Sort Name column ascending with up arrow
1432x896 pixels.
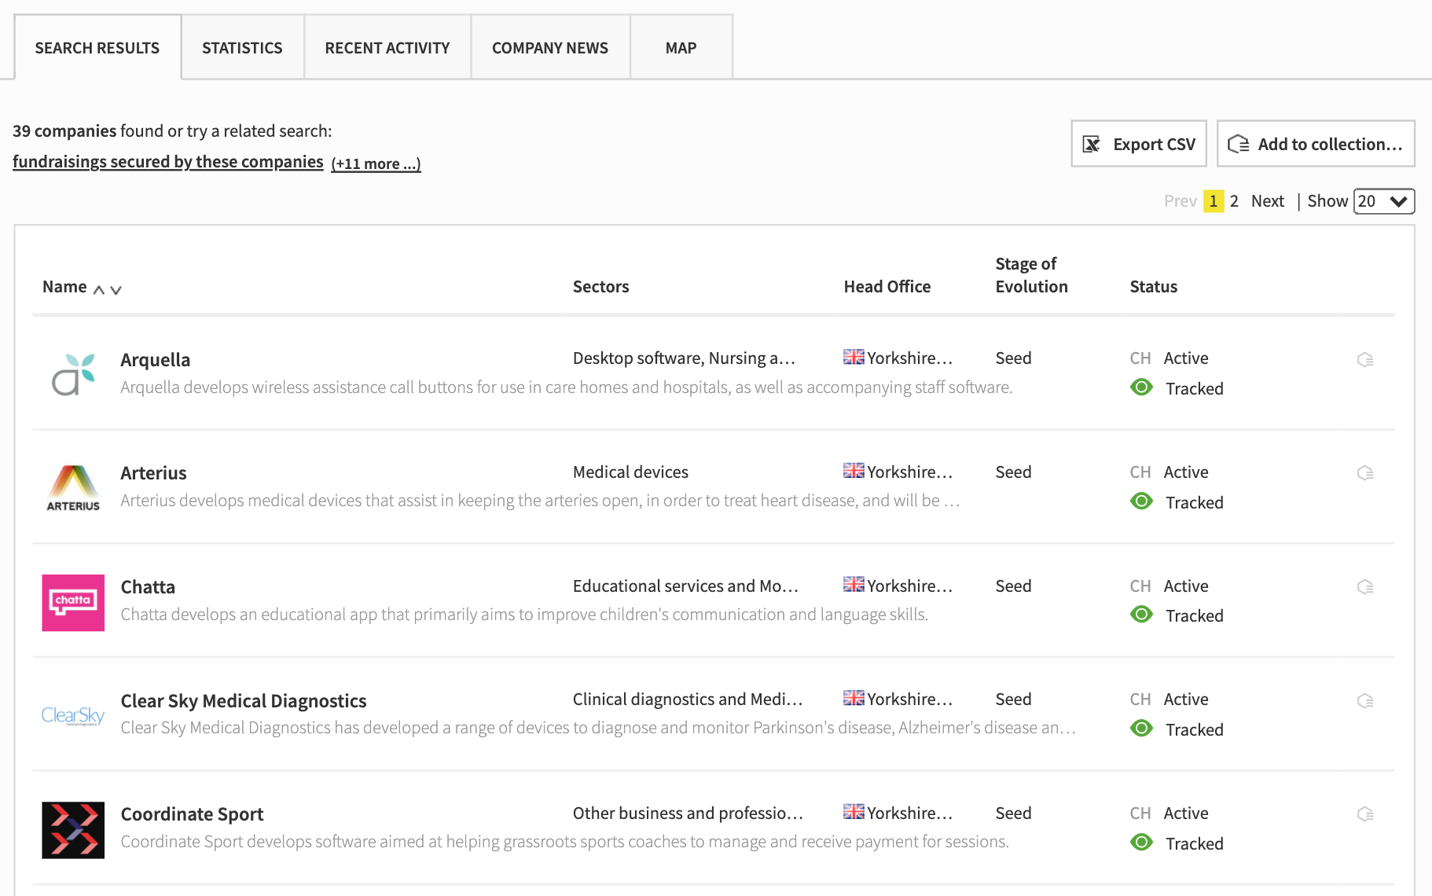(99, 290)
